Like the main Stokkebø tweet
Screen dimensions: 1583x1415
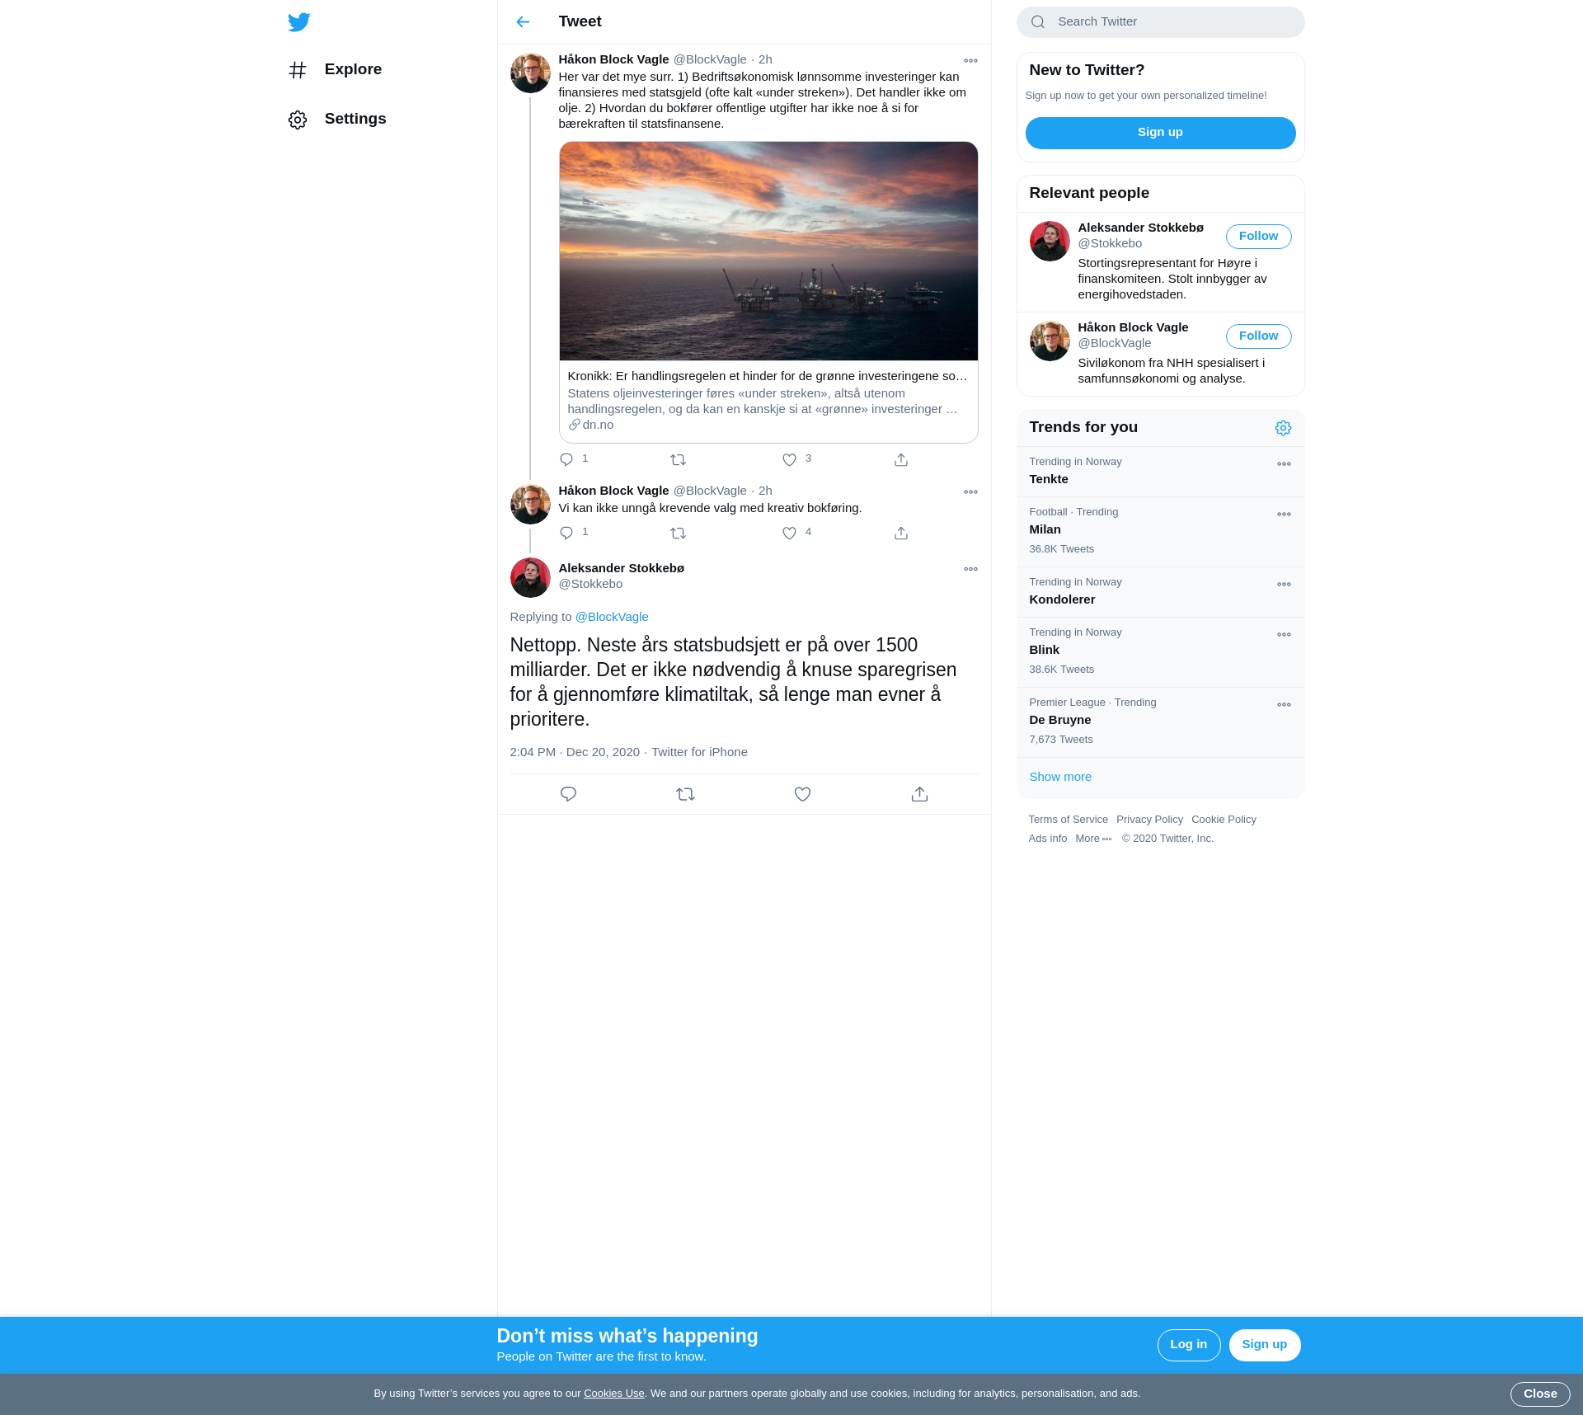[x=802, y=794]
